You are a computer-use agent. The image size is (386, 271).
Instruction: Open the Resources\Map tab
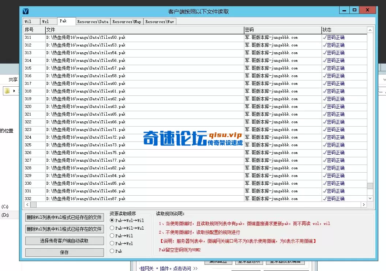[127, 21]
